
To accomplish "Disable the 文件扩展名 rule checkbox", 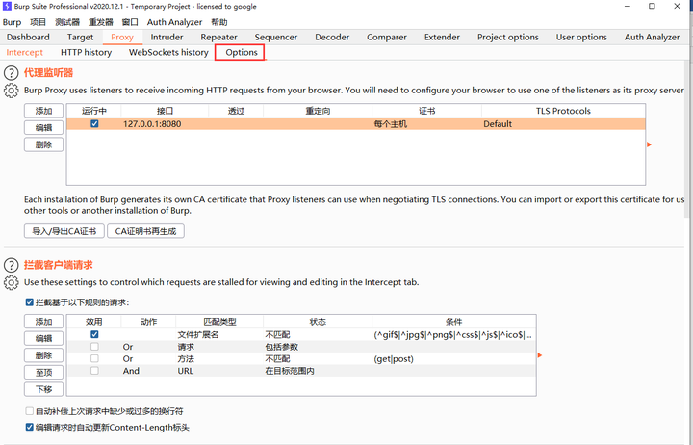I will [94, 334].
